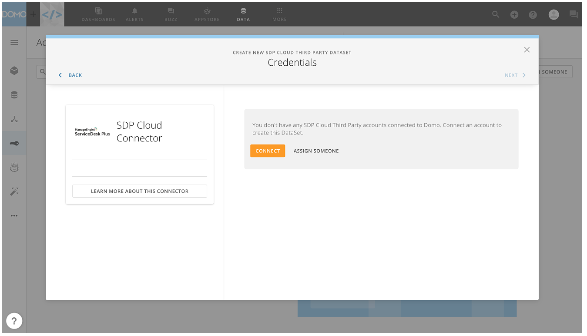The image size is (587, 336).
Task: Click the three-dots more icon in sidebar
Action: click(14, 215)
